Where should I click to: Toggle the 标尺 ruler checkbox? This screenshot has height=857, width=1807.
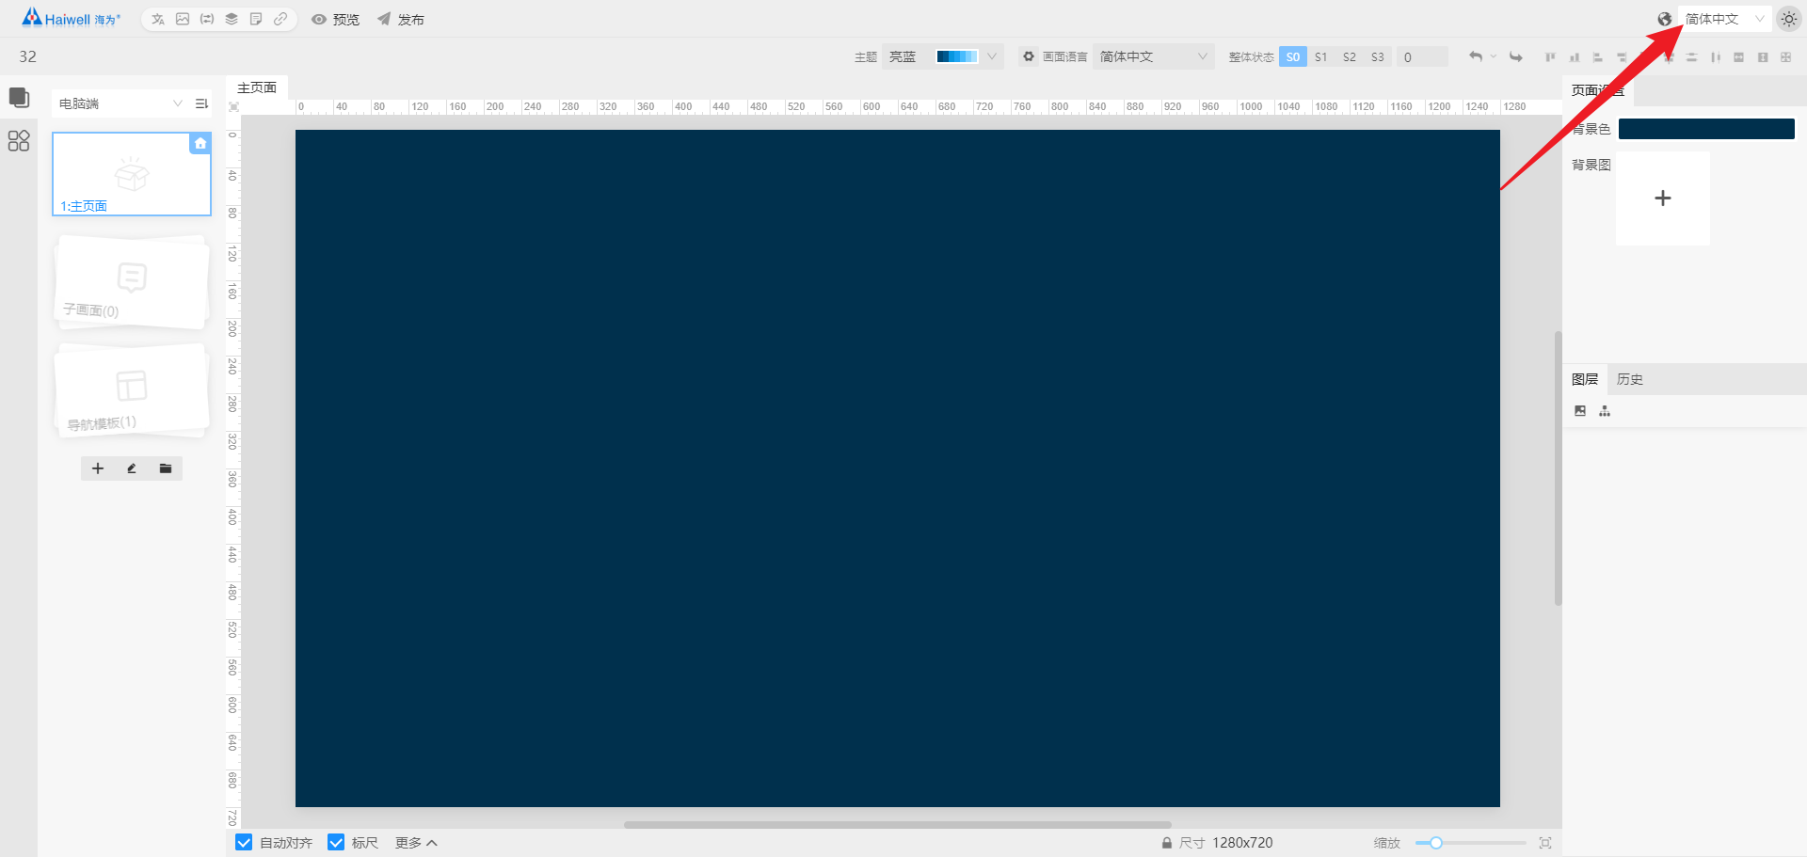(336, 842)
